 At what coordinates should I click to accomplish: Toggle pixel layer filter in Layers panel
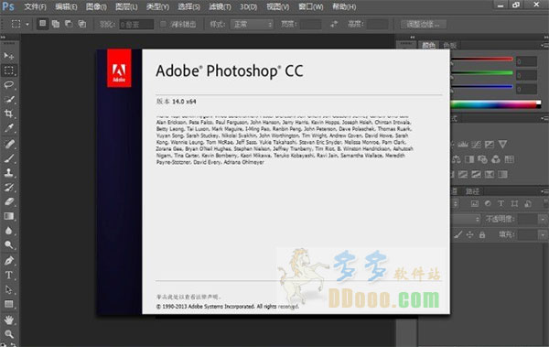[474, 203]
